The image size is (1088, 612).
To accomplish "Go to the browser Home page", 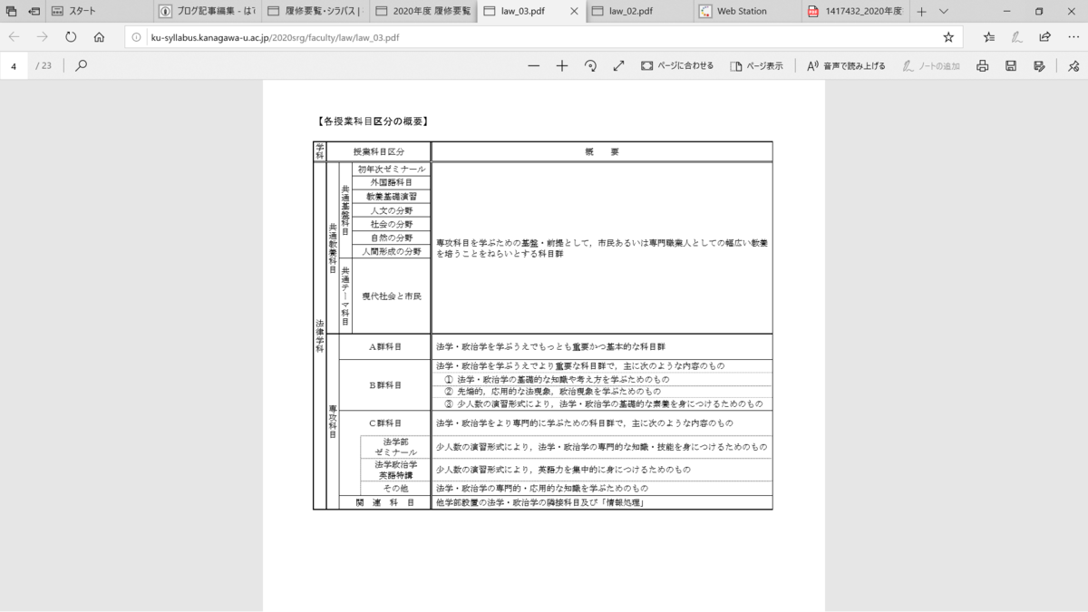I will tap(99, 37).
